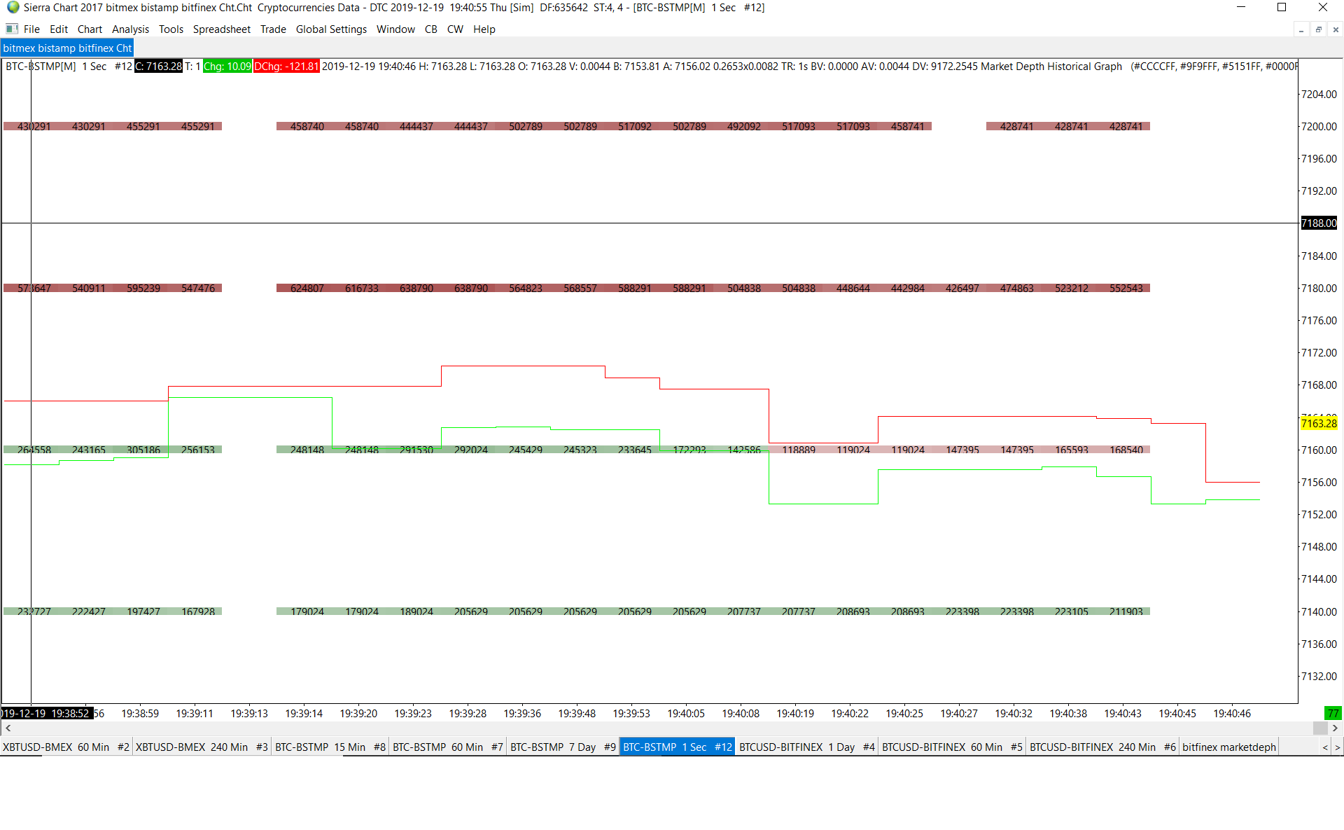Minimize the inner chart window
1344x830 pixels.
(1301, 30)
